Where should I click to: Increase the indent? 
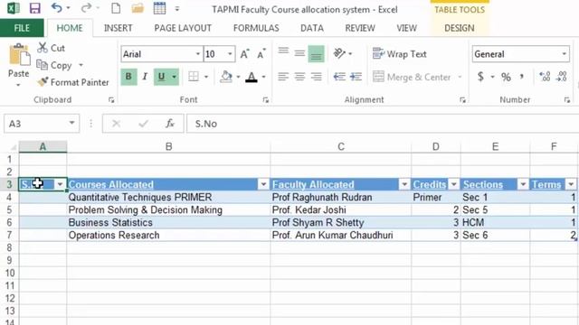pos(356,77)
